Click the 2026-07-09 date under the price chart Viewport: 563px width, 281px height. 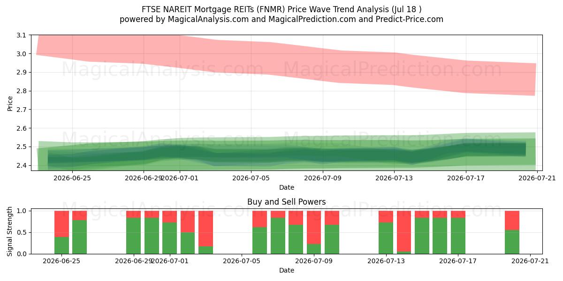(323, 178)
